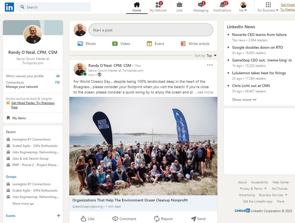Open My Network tab
This screenshot has height=223, width=295.
158,7
